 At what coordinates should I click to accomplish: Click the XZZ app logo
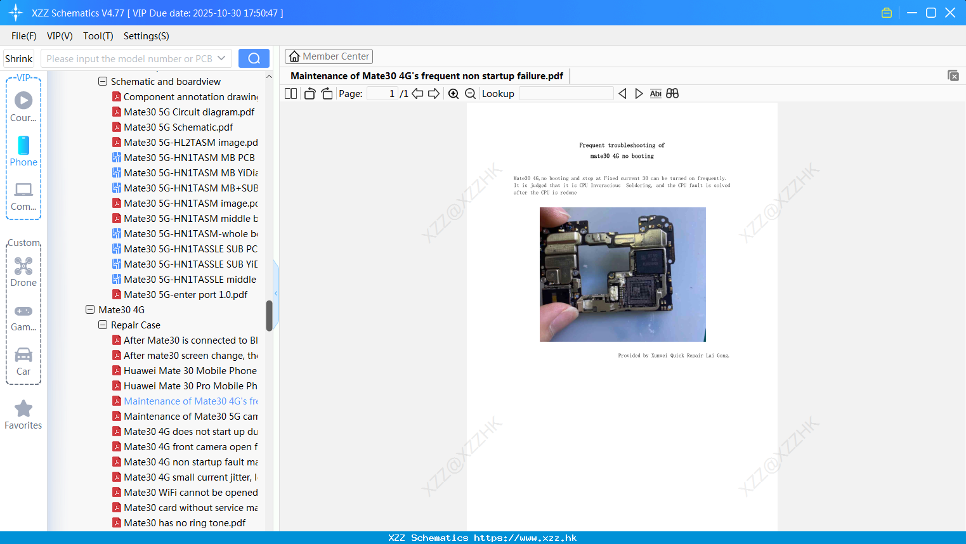15,13
